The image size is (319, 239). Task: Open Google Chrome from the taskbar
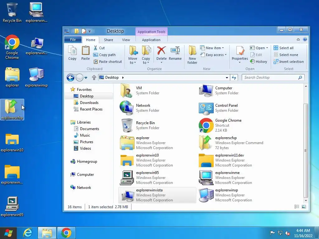[x=66, y=233]
